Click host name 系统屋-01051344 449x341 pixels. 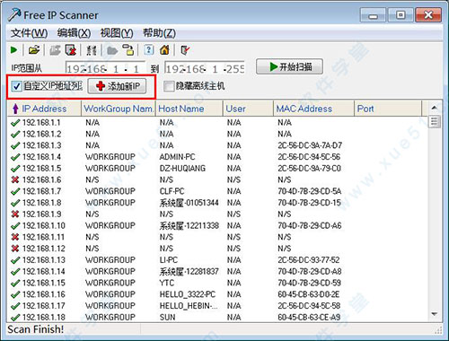189,203
